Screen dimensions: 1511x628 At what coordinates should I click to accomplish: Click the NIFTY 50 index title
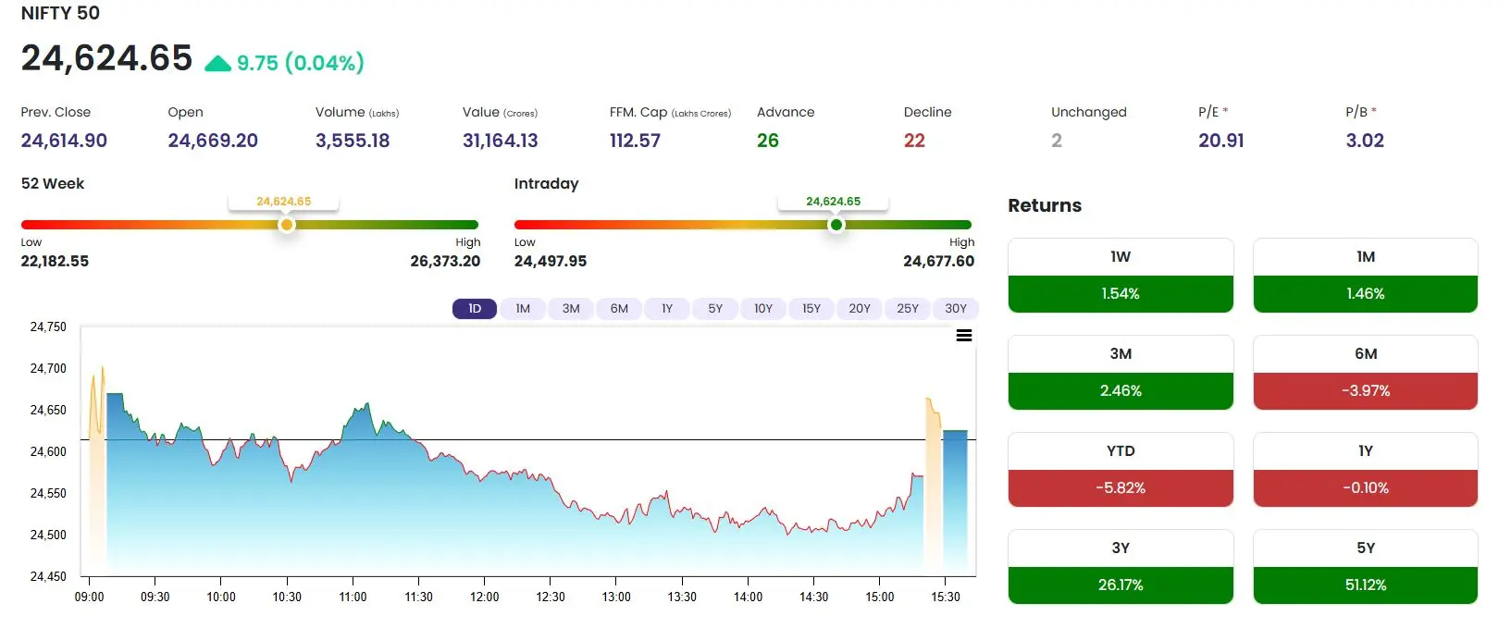tap(60, 13)
